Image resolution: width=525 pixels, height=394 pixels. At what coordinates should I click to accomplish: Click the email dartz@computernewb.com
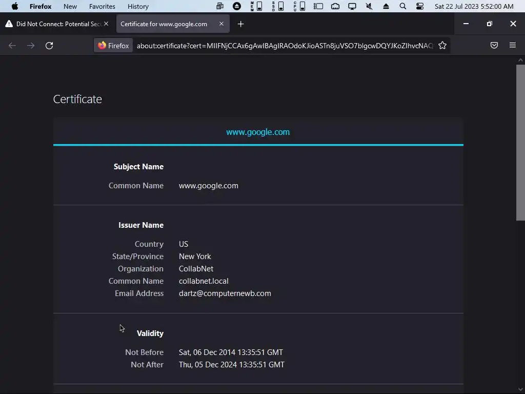click(x=225, y=293)
